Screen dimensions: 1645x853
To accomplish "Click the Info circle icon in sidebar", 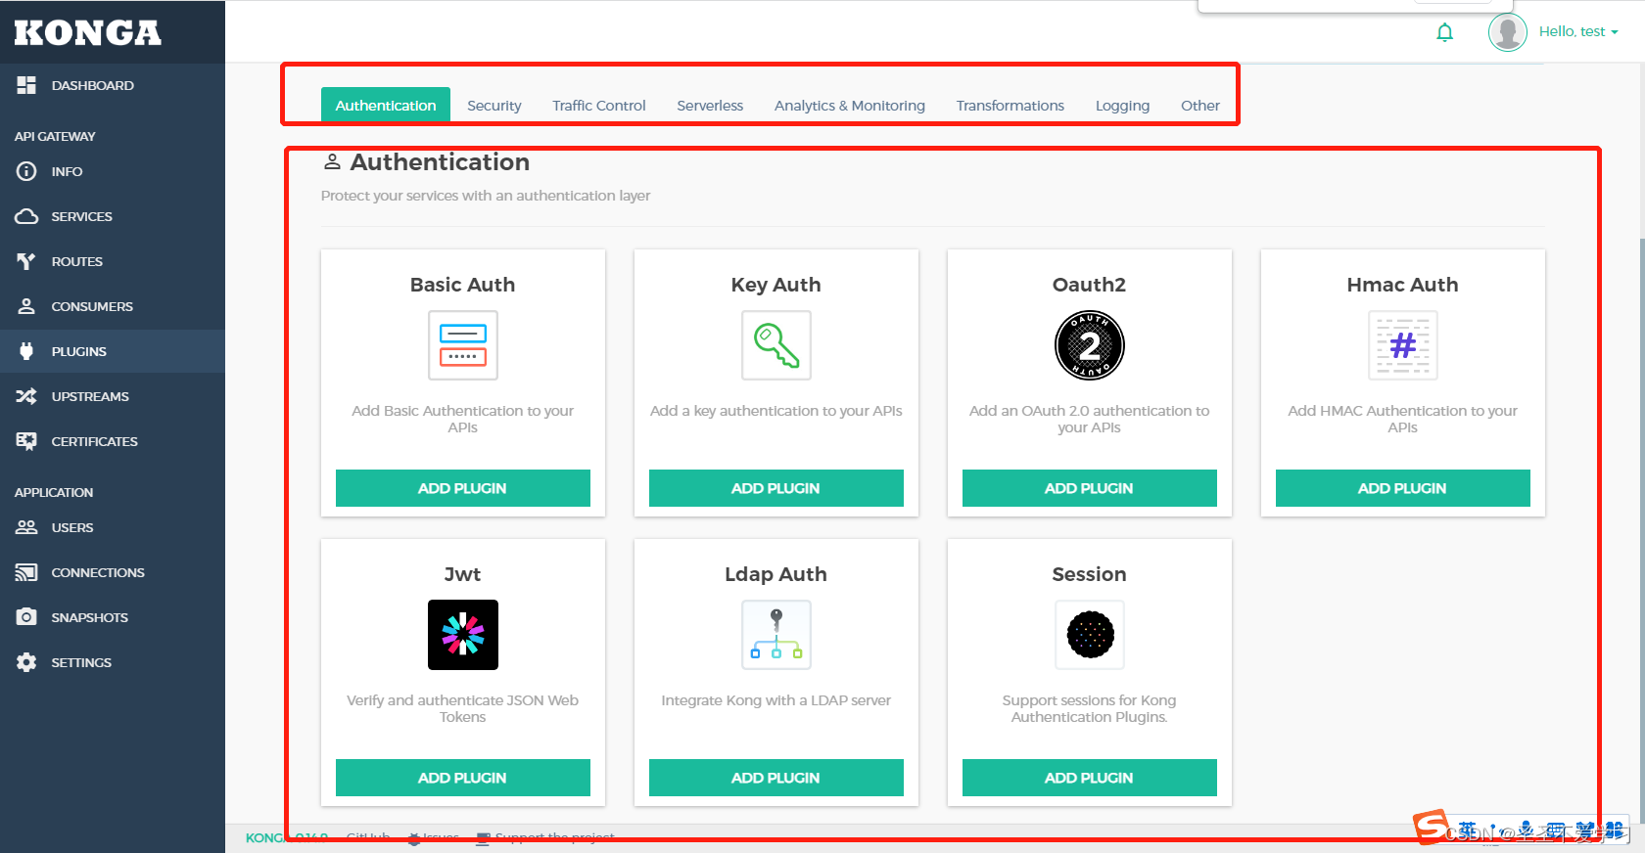I will (26, 171).
